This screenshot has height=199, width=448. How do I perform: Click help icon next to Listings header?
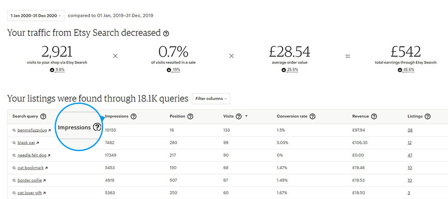click(428, 116)
